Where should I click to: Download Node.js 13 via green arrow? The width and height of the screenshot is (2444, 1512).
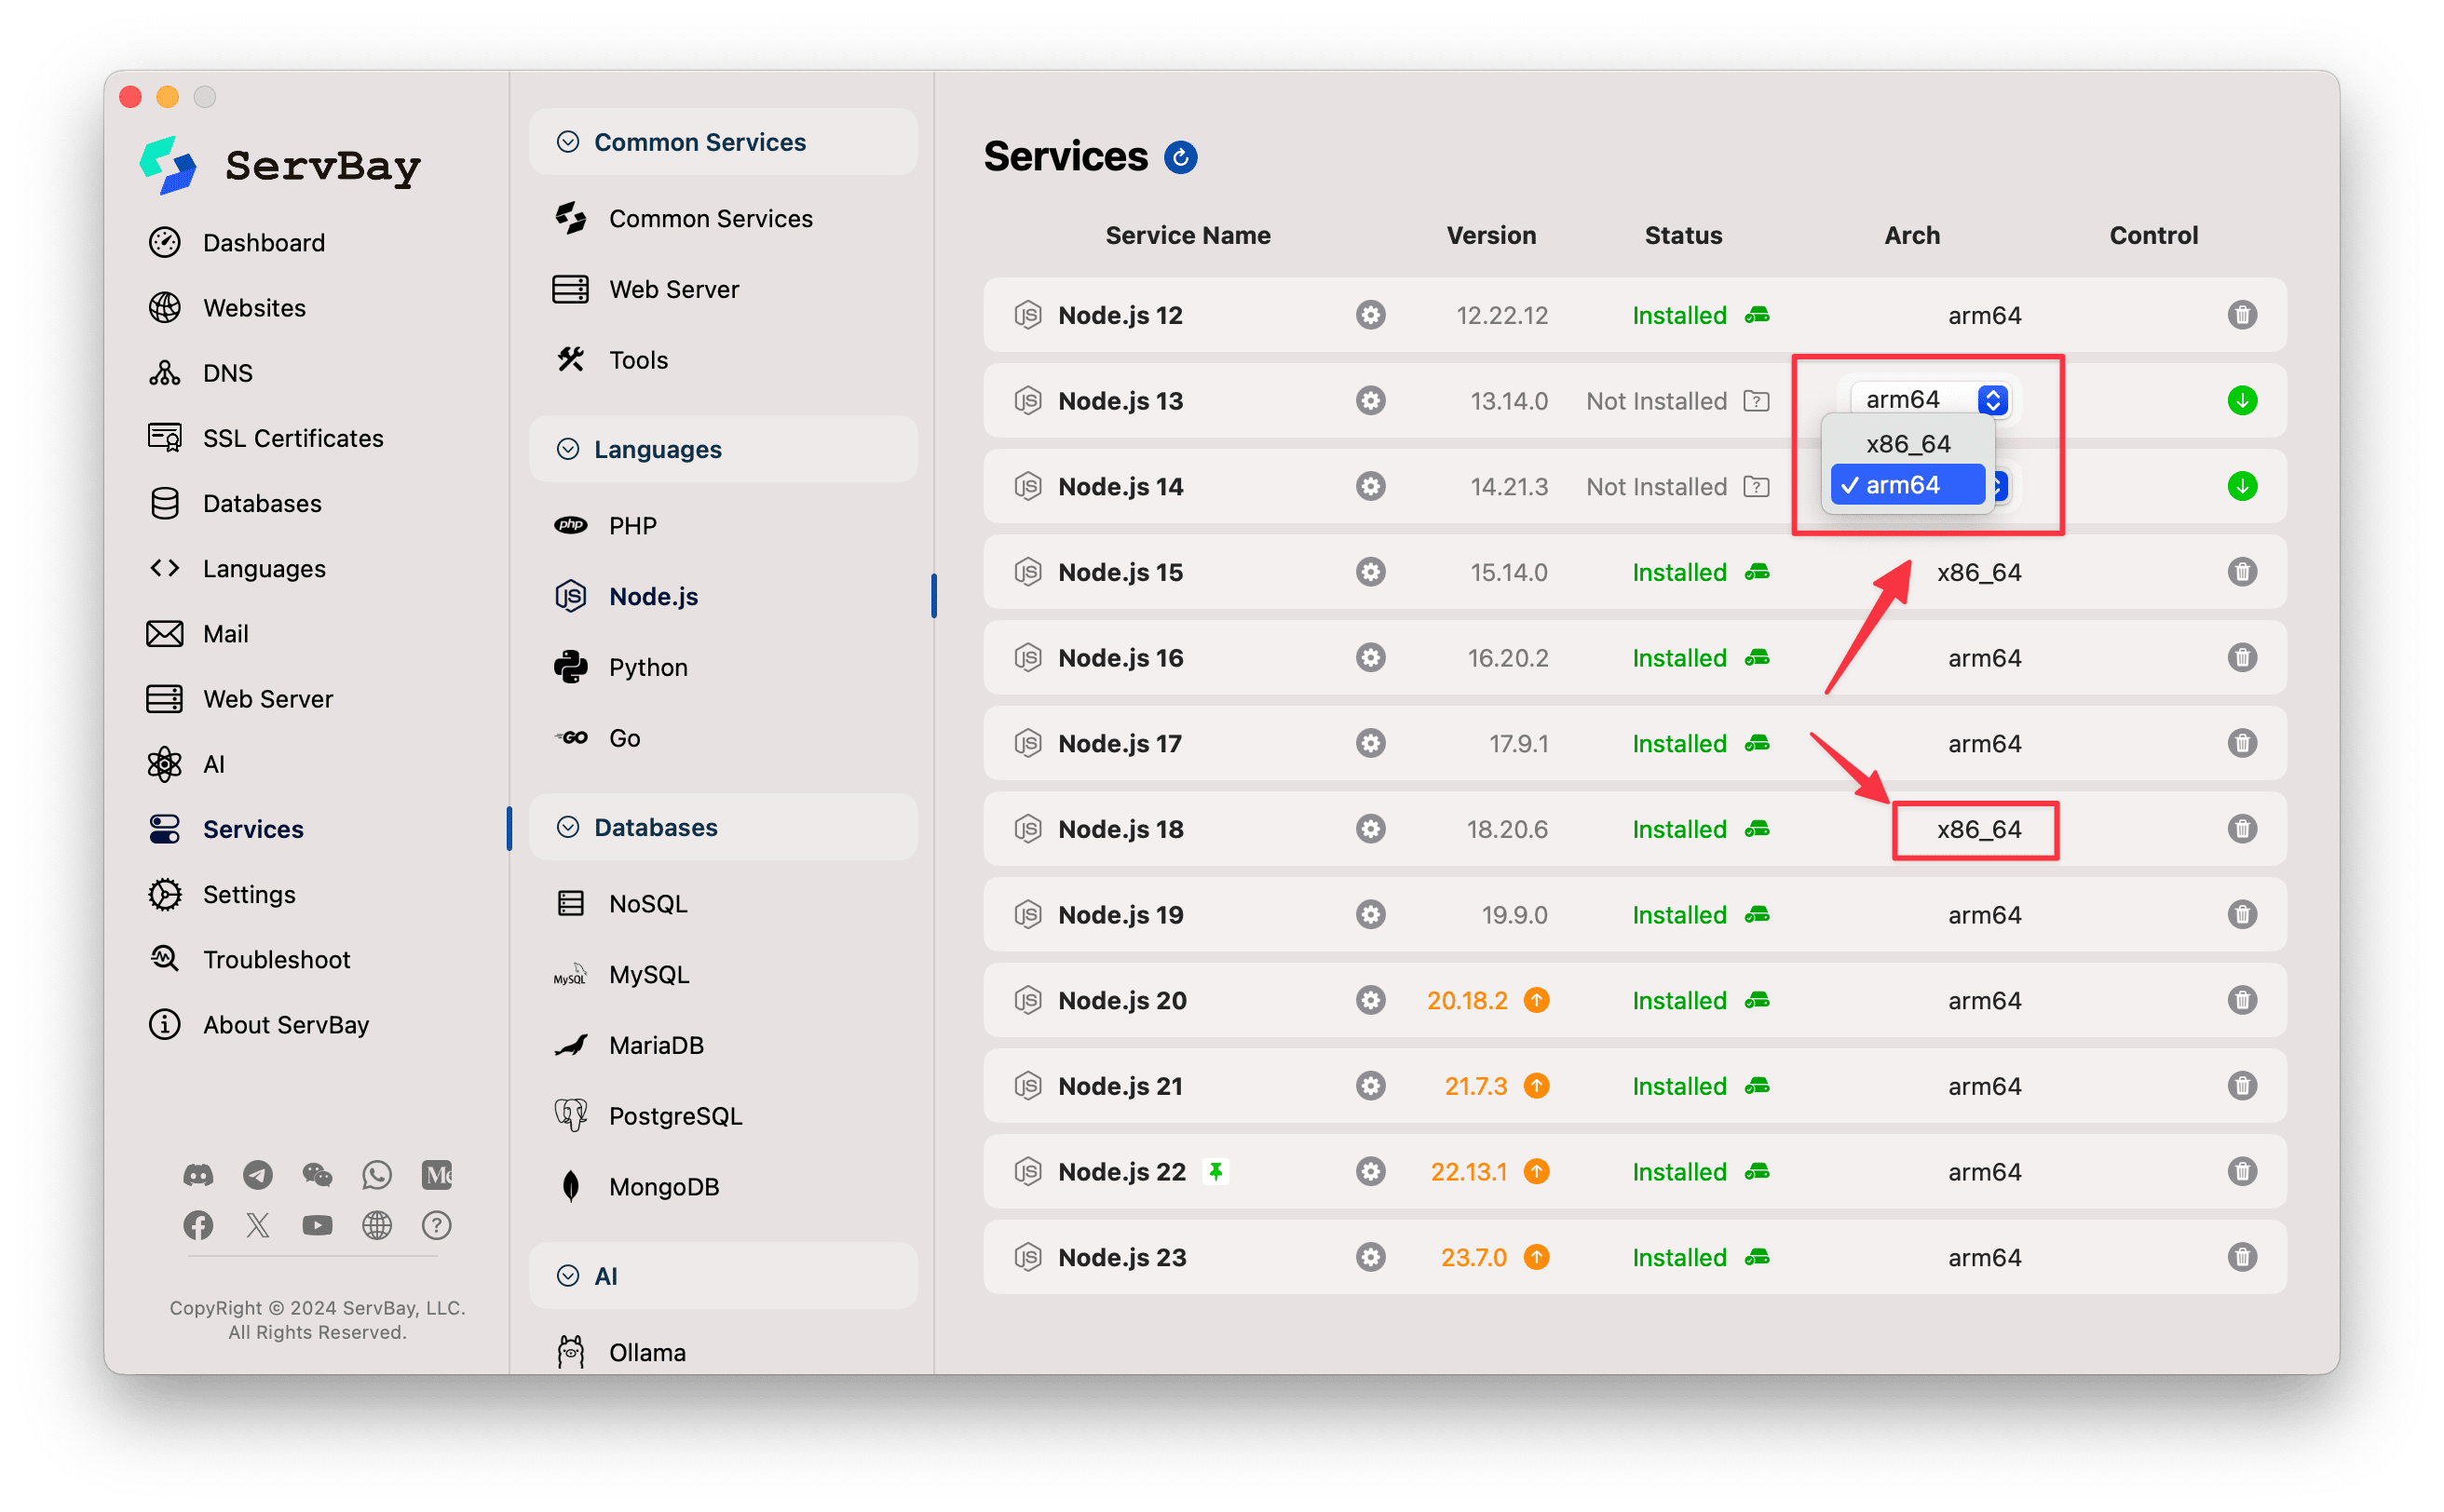coord(2243,400)
